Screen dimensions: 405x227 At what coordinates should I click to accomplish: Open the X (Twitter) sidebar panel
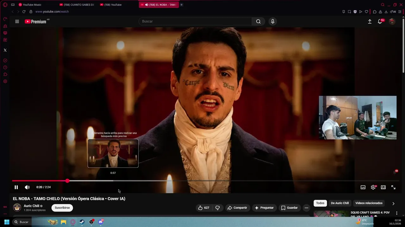(x=5, y=50)
